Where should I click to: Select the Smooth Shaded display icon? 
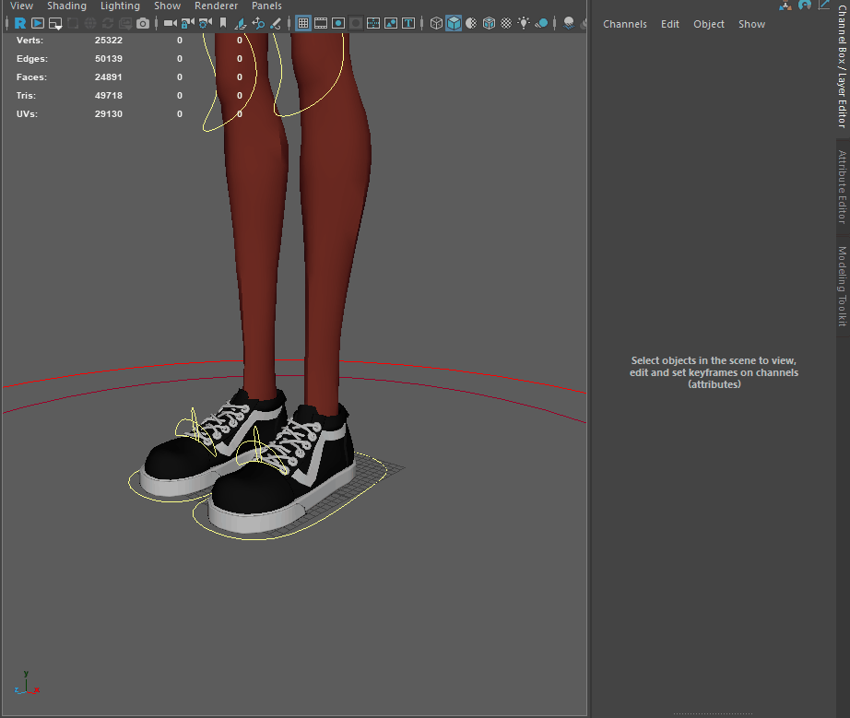pyautogui.click(x=454, y=23)
